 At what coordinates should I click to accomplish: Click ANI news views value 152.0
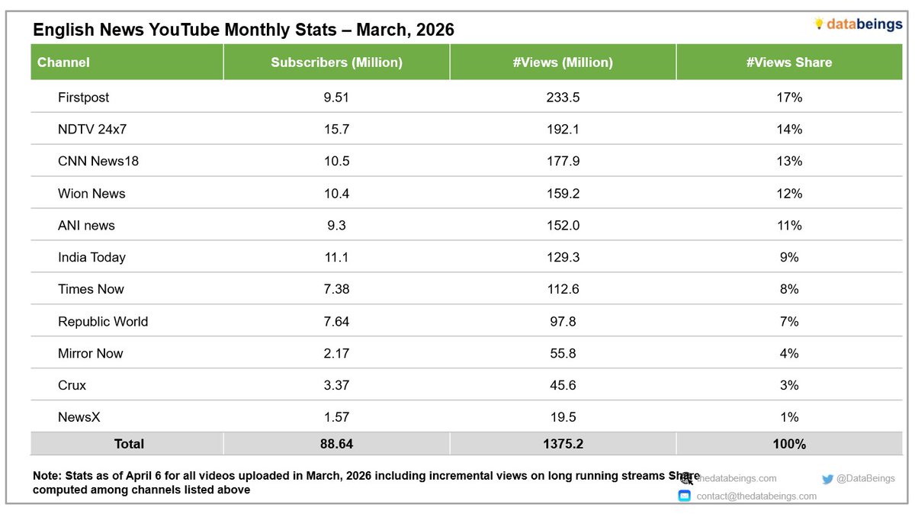coord(563,226)
